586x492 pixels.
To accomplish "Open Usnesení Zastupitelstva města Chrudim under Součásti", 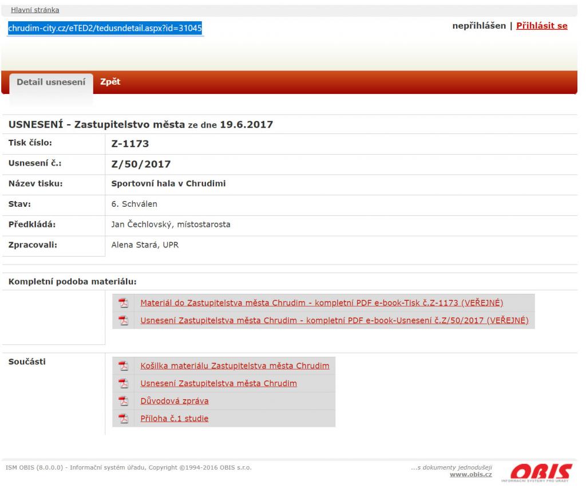I will (x=219, y=383).
